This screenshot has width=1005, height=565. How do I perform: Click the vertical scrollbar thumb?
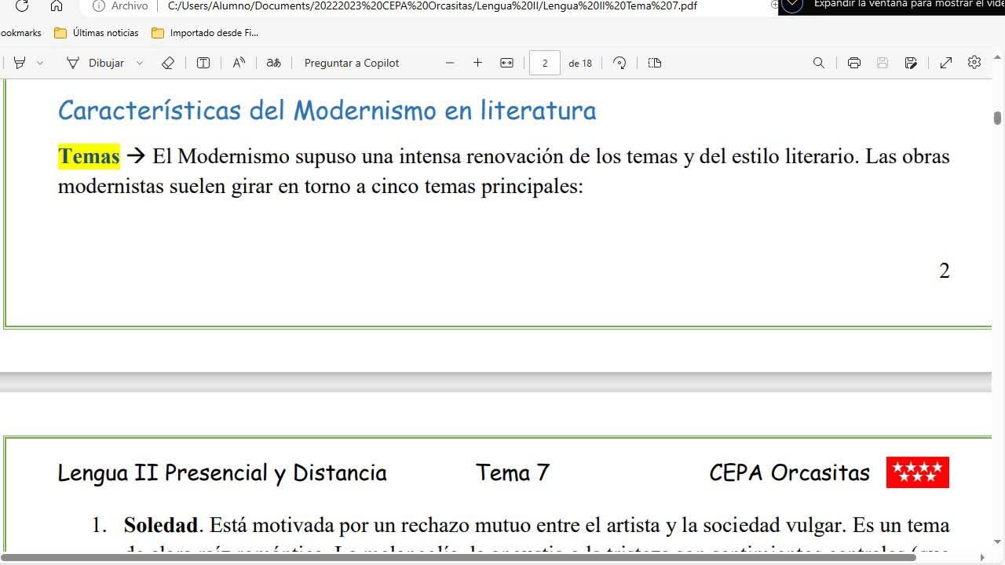point(998,118)
